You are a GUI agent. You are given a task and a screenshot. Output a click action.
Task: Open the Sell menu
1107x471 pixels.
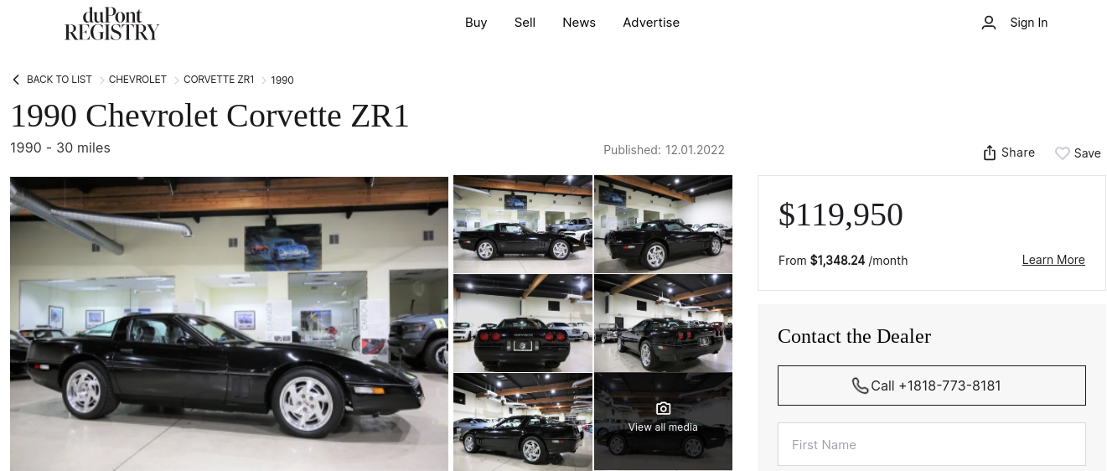pyautogui.click(x=525, y=23)
